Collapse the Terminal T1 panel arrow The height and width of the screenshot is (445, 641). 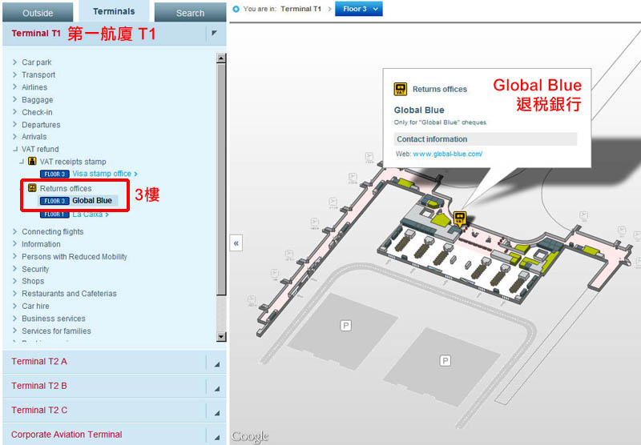215,33
